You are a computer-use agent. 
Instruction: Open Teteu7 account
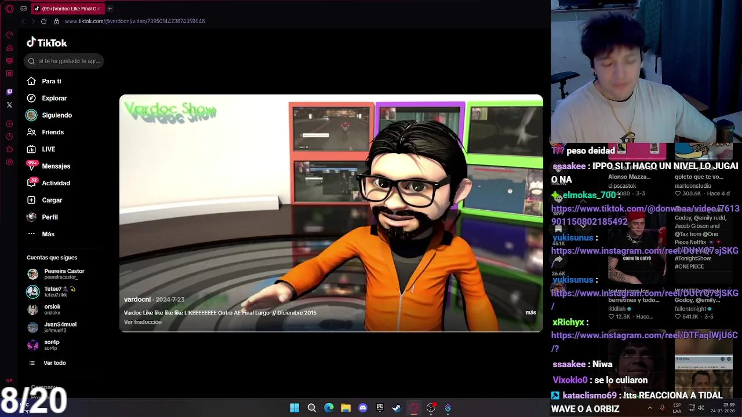[51, 291]
